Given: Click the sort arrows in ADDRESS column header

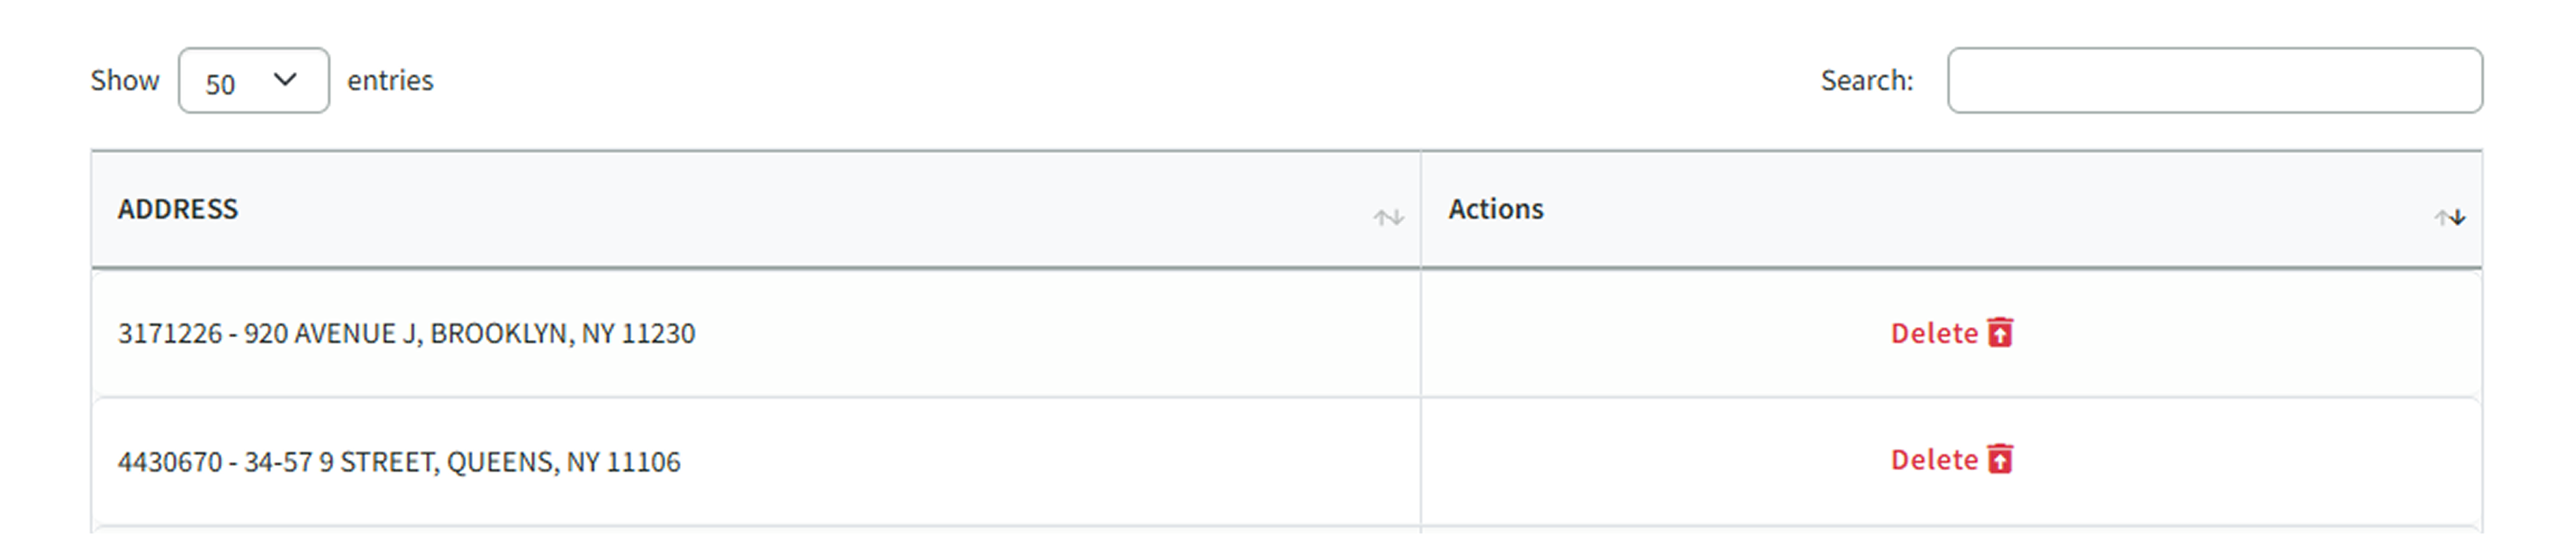Looking at the screenshot, I should tap(1388, 217).
